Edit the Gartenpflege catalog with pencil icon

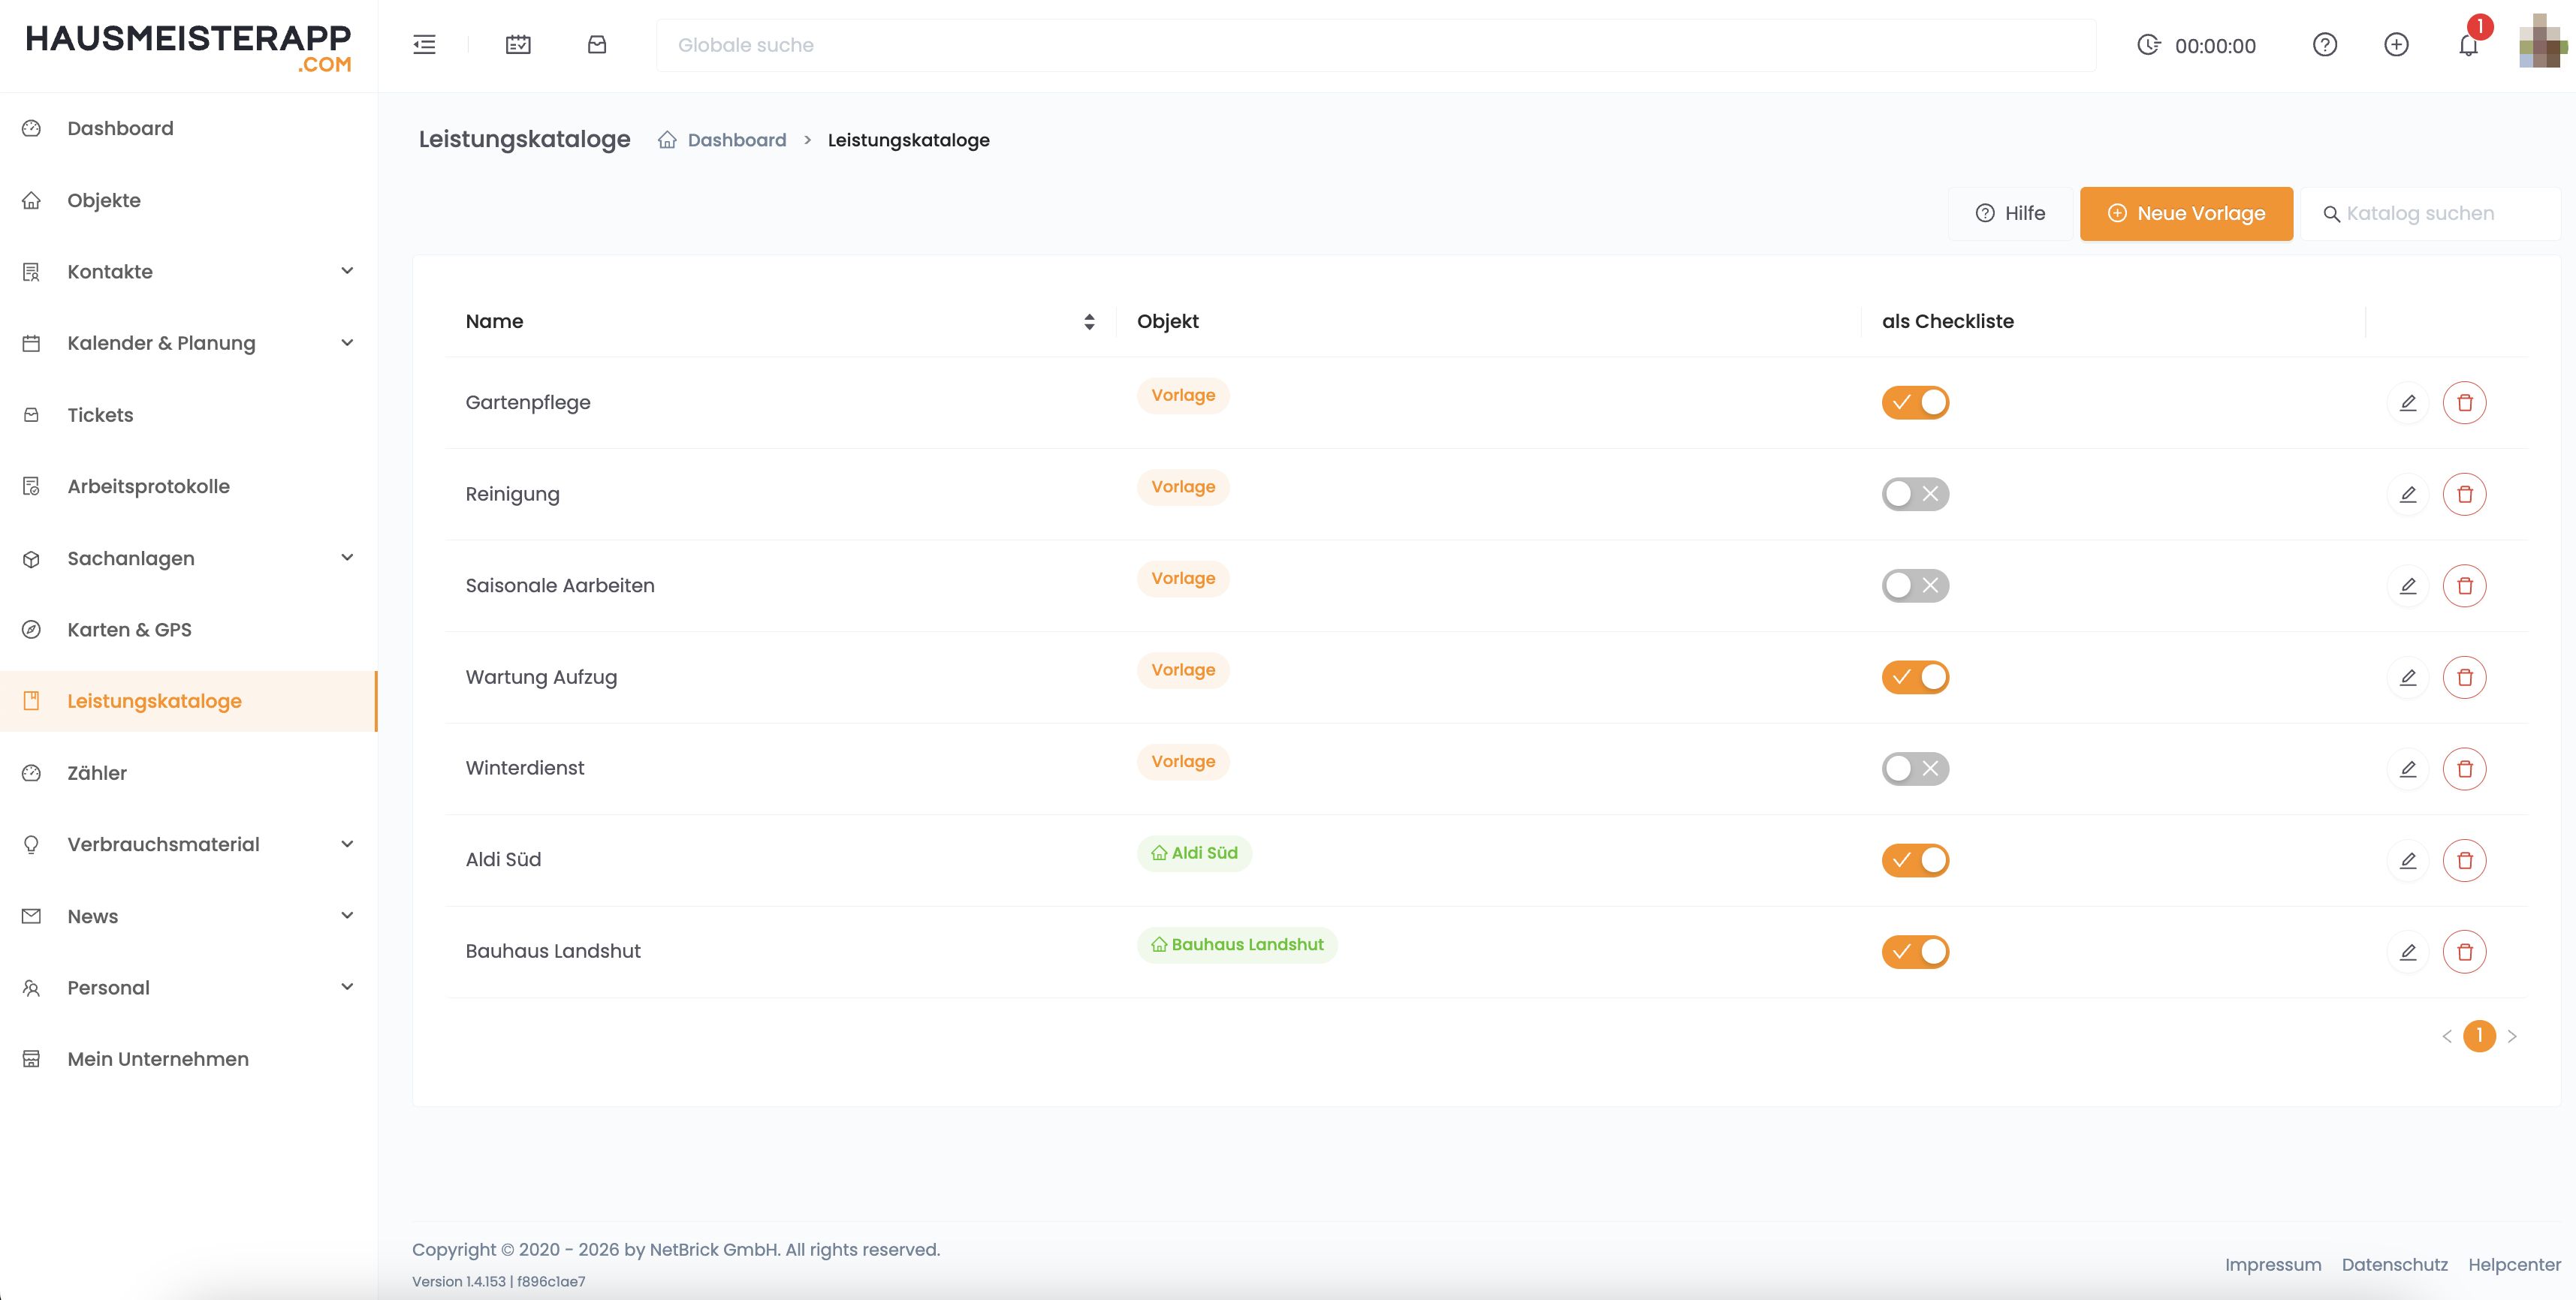click(2408, 403)
